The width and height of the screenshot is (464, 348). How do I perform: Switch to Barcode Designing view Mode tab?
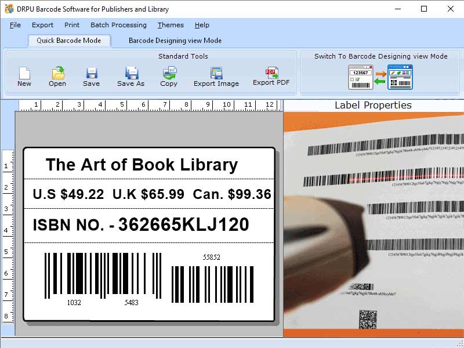(x=174, y=41)
